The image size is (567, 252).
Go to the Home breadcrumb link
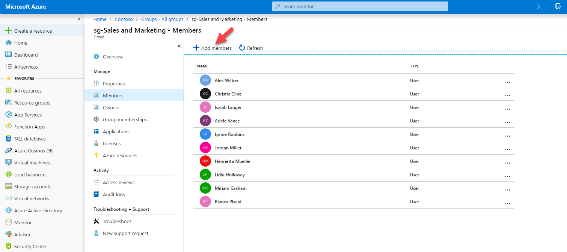[x=100, y=19]
